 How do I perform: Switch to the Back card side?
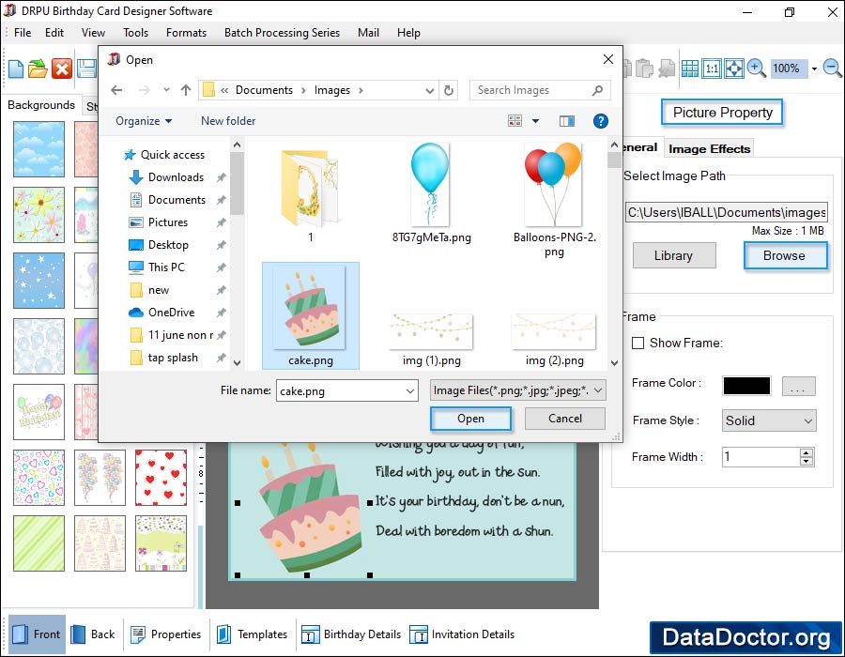point(93,634)
